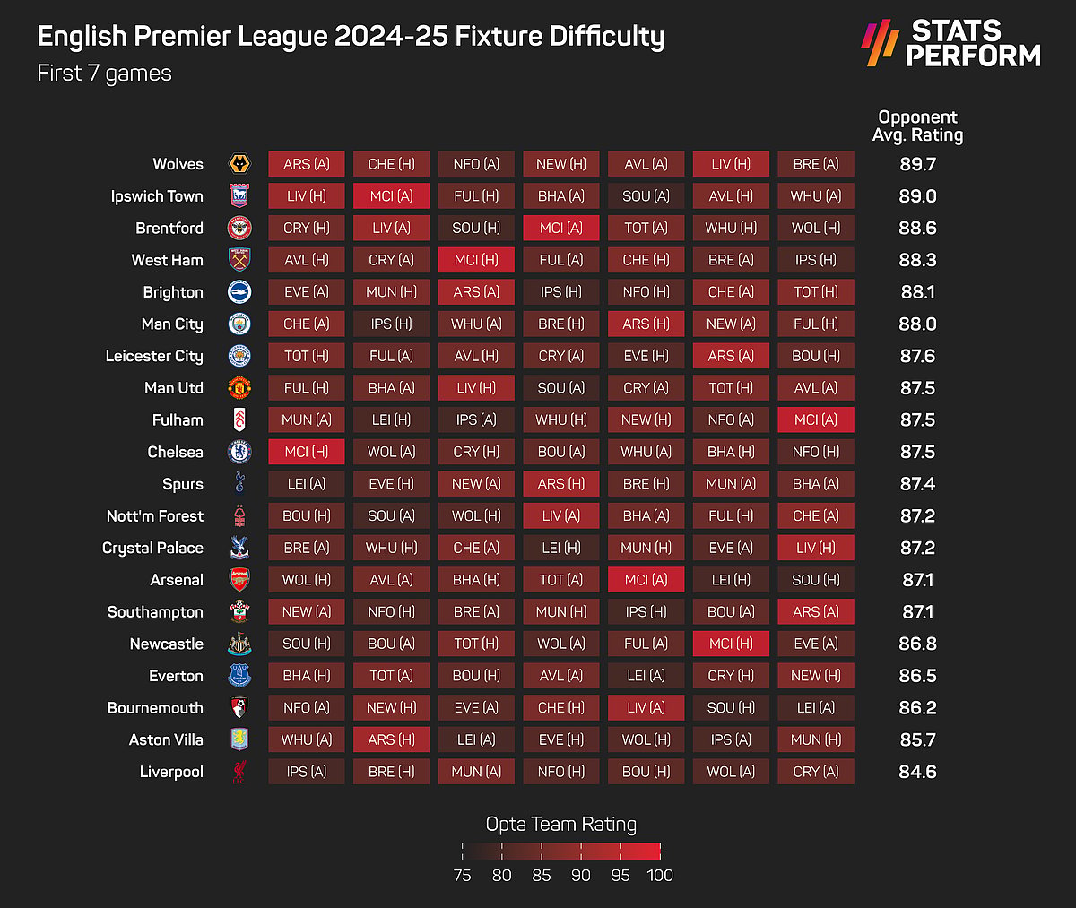
Task: Select the Aston Villa club badge
Action: pos(239,739)
